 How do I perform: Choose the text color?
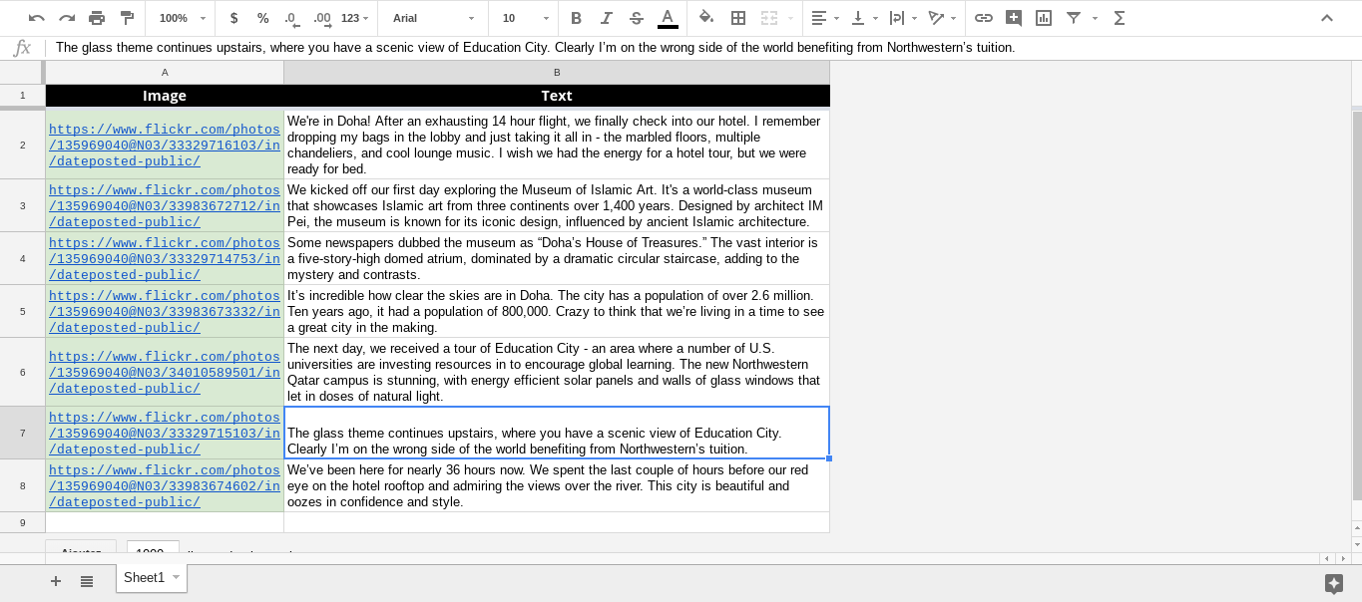668,18
